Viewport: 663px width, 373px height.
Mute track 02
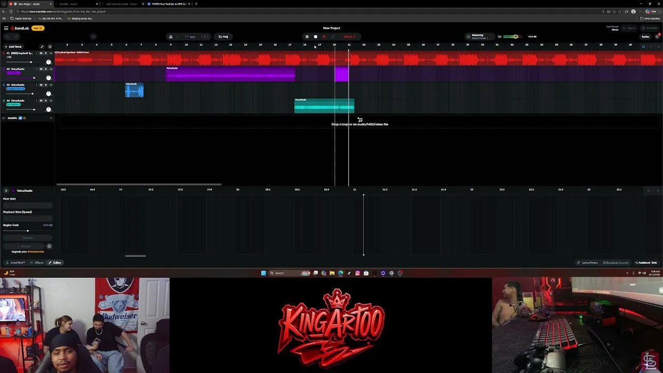41,69
